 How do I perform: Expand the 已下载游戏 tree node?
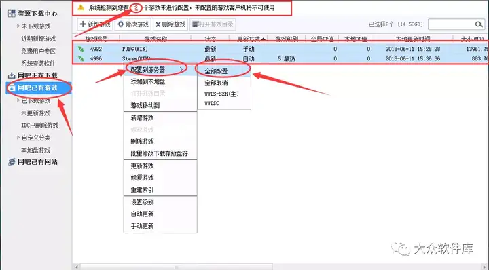click(18, 100)
